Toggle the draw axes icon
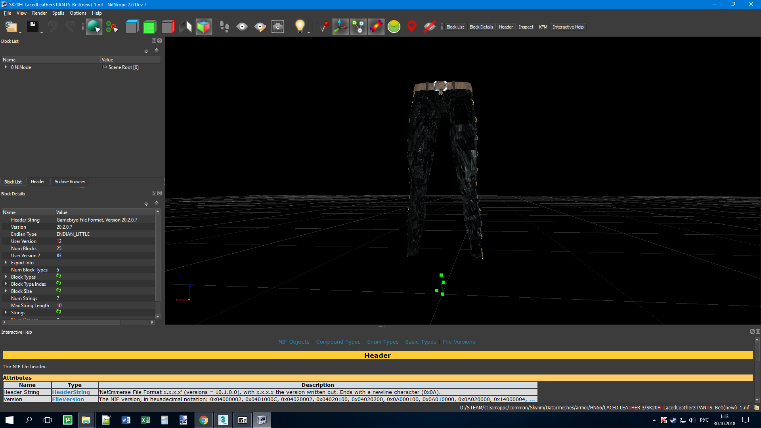Viewport: 761px width, 428px height. (x=340, y=27)
